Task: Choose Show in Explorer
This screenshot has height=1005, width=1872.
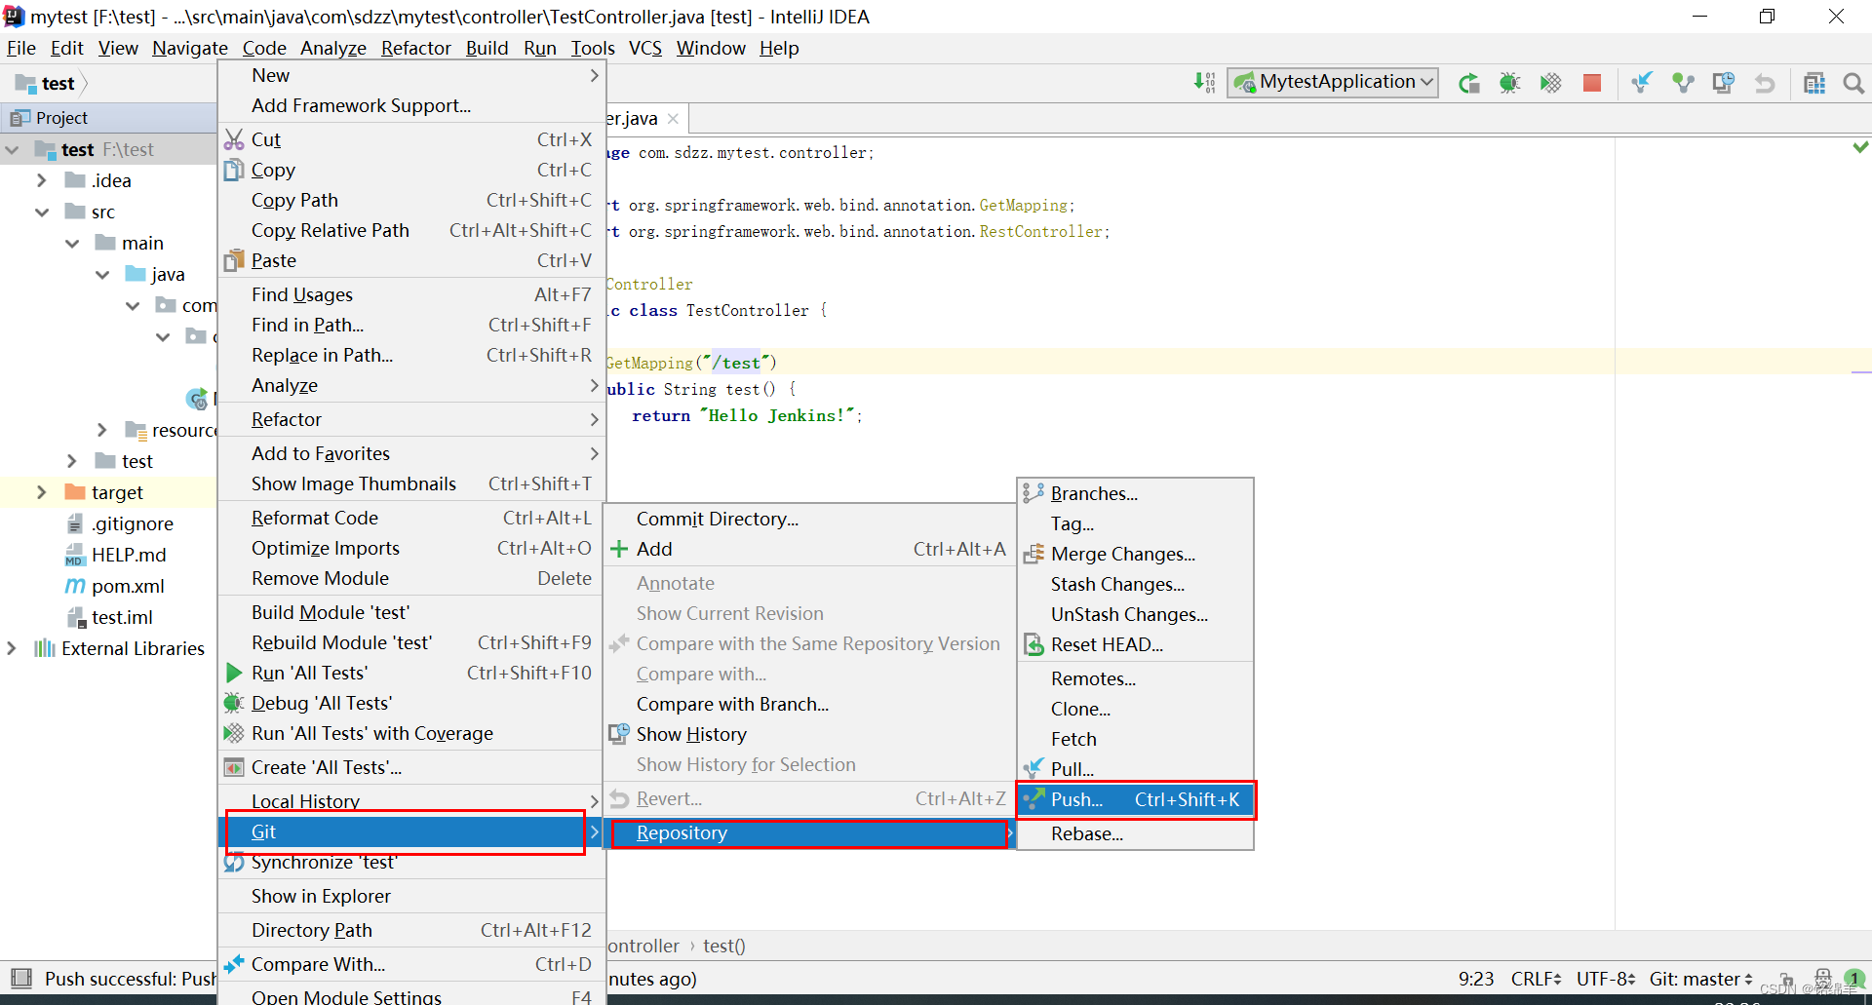Action: 411,896
